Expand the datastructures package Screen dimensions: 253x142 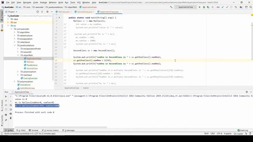pos(15,35)
